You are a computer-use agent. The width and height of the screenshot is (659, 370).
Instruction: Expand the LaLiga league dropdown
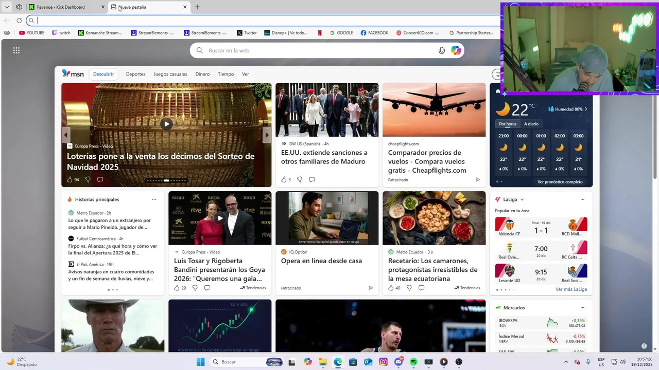point(522,199)
